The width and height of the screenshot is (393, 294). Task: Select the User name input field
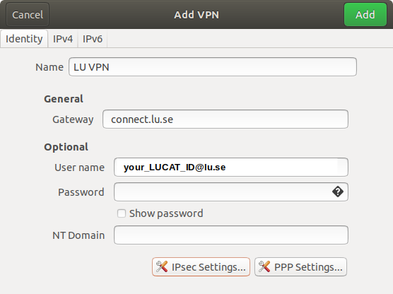pyautogui.click(x=231, y=167)
